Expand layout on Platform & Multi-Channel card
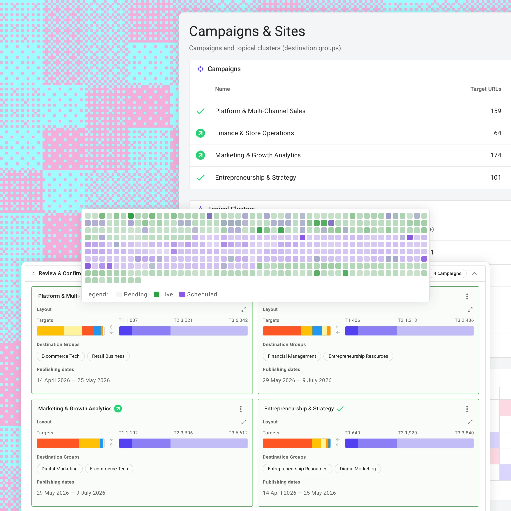This screenshot has height=511, width=511. click(244, 309)
